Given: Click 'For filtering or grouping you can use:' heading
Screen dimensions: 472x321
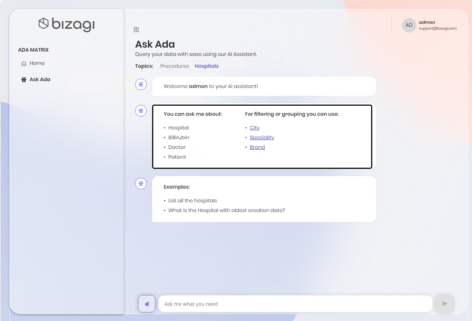Looking at the screenshot, I should pyautogui.click(x=292, y=114).
